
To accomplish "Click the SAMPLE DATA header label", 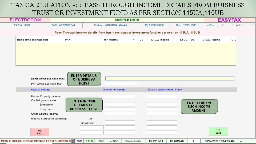I will [127, 20].
